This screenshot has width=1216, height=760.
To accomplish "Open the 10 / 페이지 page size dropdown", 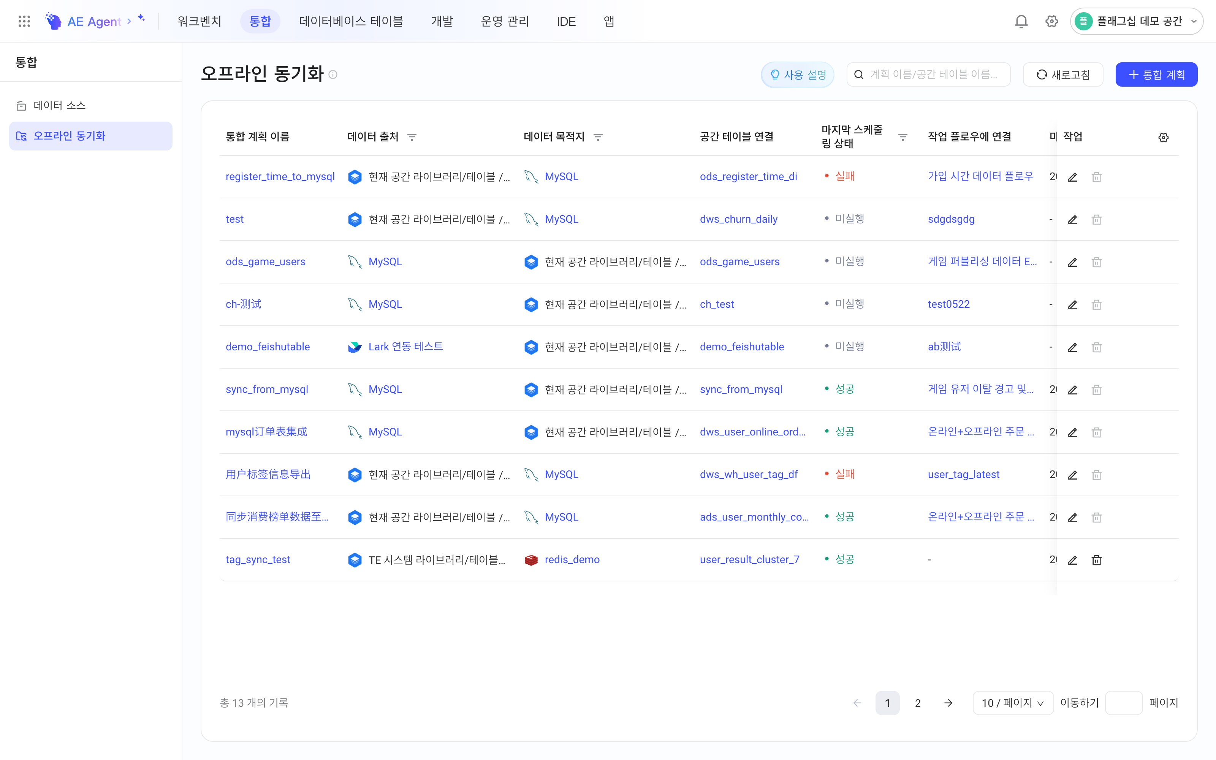I will pyautogui.click(x=1012, y=703).
